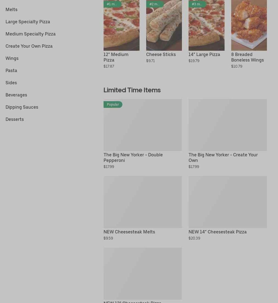Click the Popular badge on Big New Yorker
Viewport: 278px width, 303px height.
pos(113,105)
